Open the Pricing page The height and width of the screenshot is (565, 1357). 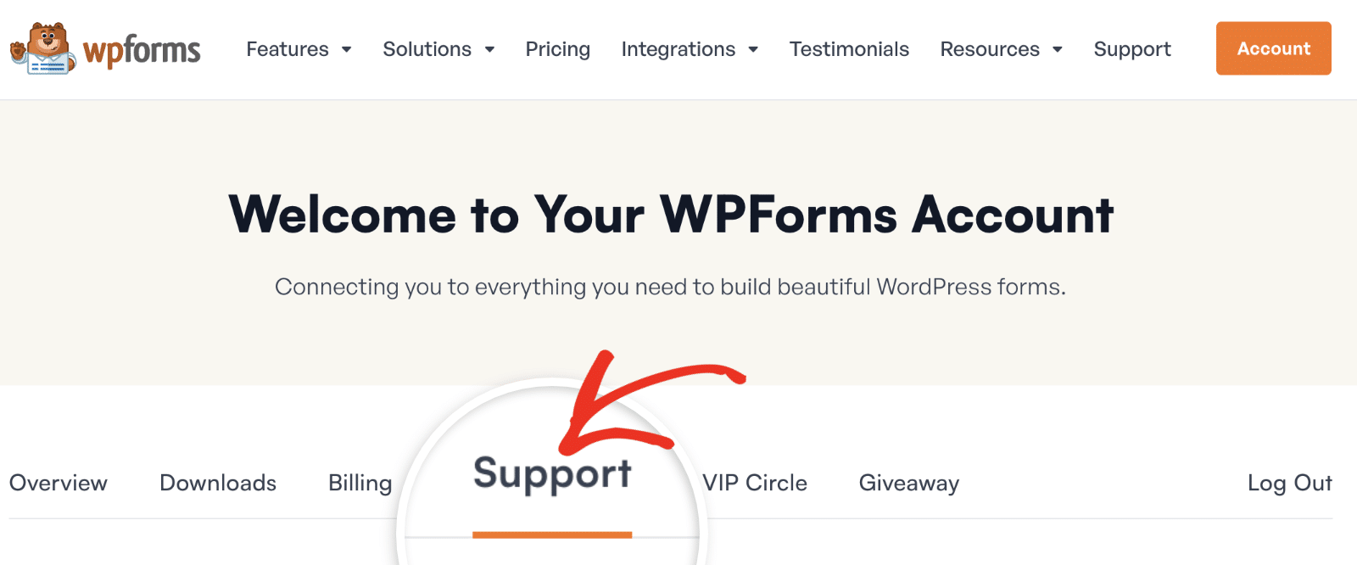pos(557,49)
